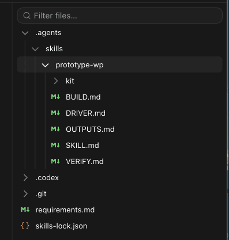Expand the .git folder chevron
The height and width of the screenshot is (240, 229).
click(25, 194)
